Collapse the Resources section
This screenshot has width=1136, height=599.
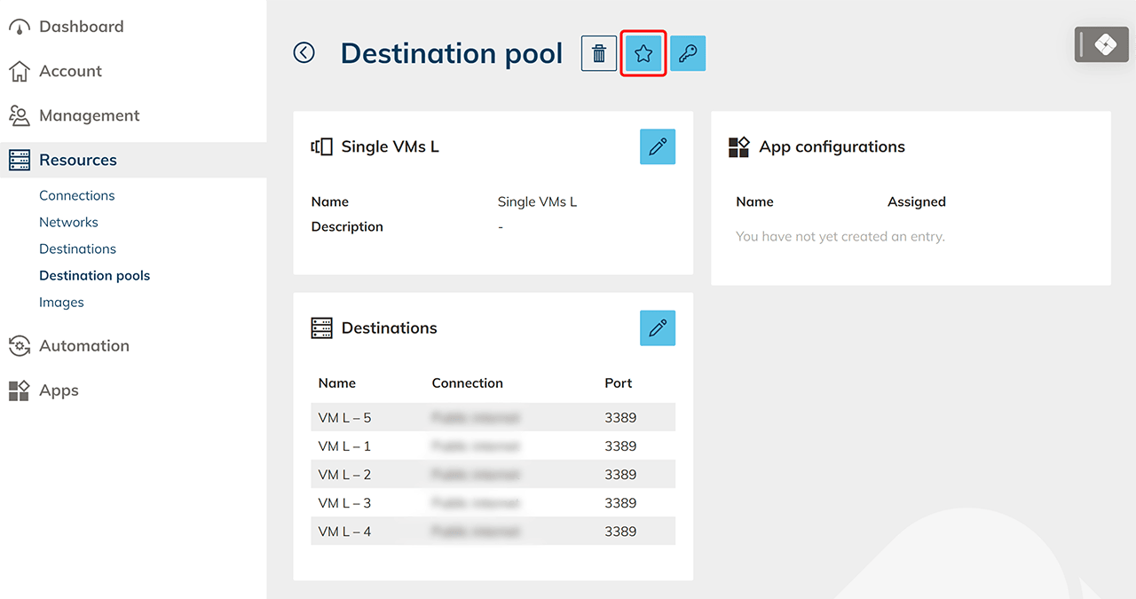(x=78, y=160)
